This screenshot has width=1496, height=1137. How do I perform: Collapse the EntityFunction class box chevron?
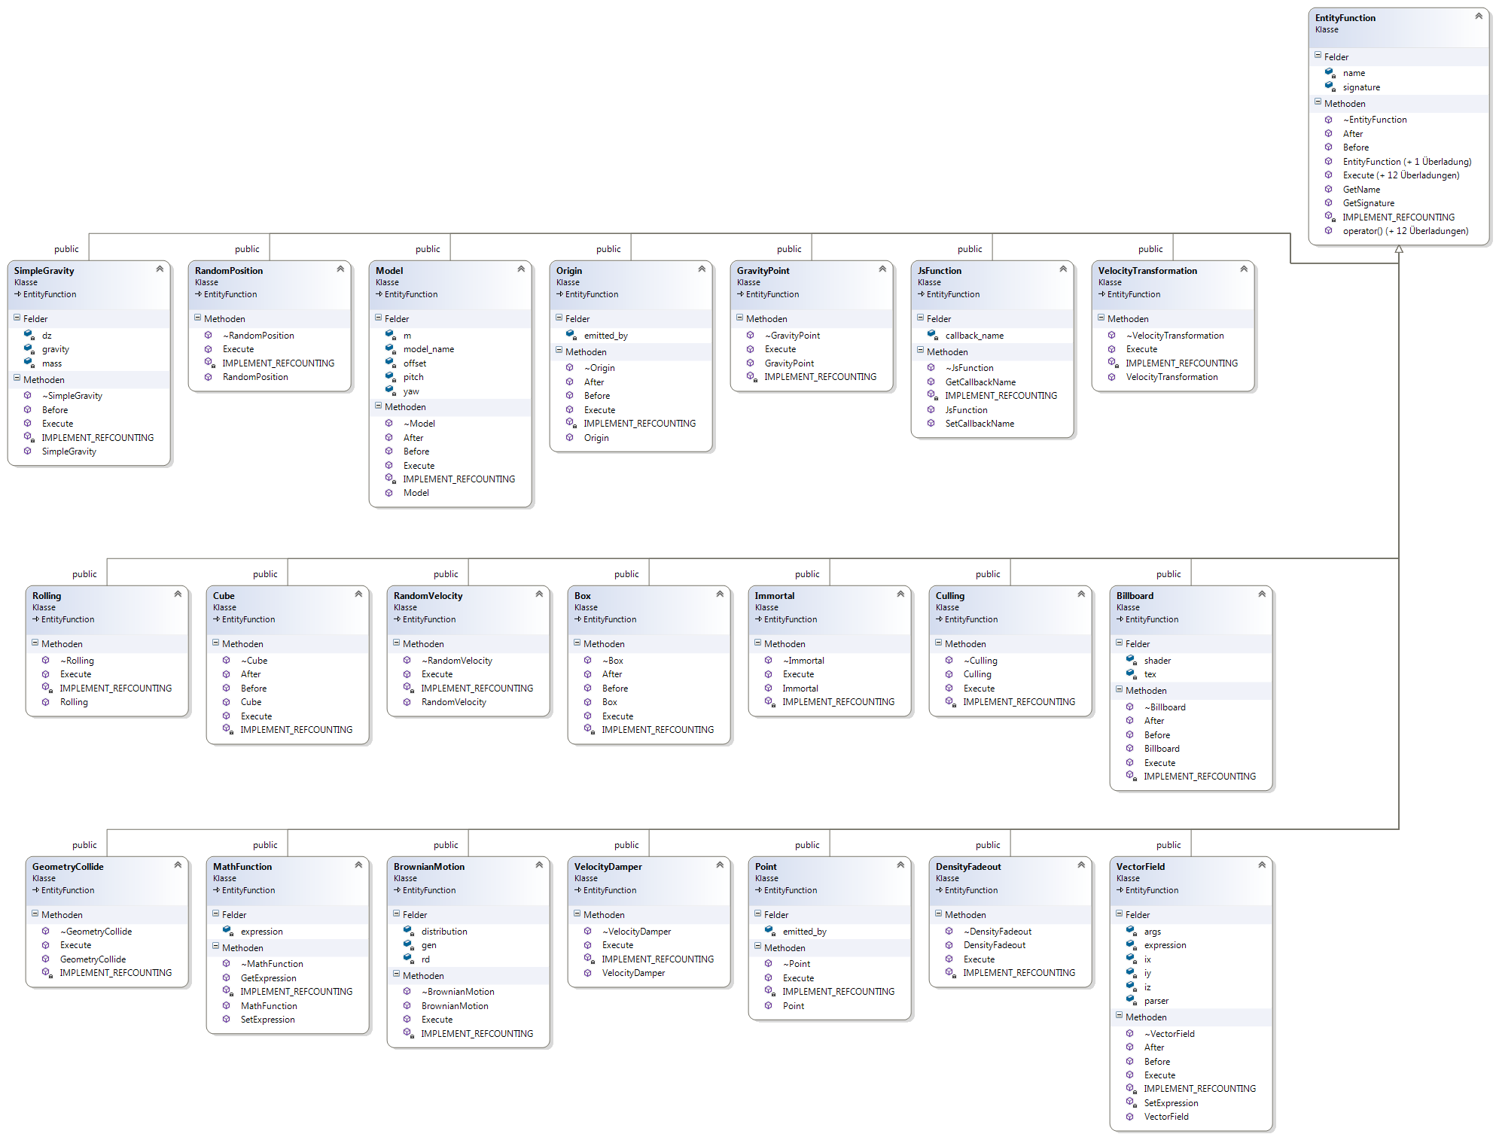1479,16
